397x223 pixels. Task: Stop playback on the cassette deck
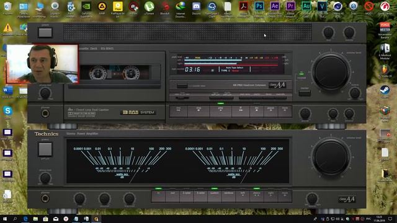pyautogui.click(x=198, y=111)
